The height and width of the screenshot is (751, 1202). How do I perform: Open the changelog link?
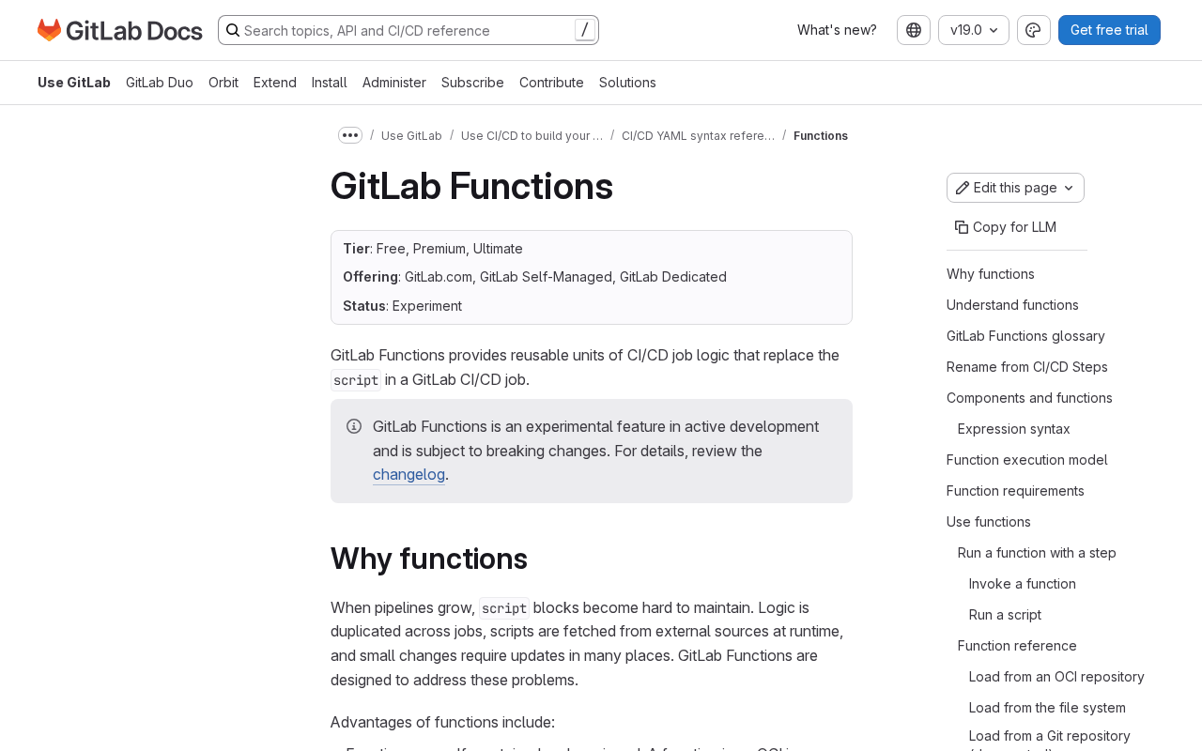(408, 475)
